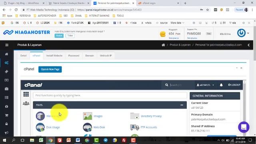Open the Password tab
Viewport: 256px width, 144px height.
tap(74, 56)
